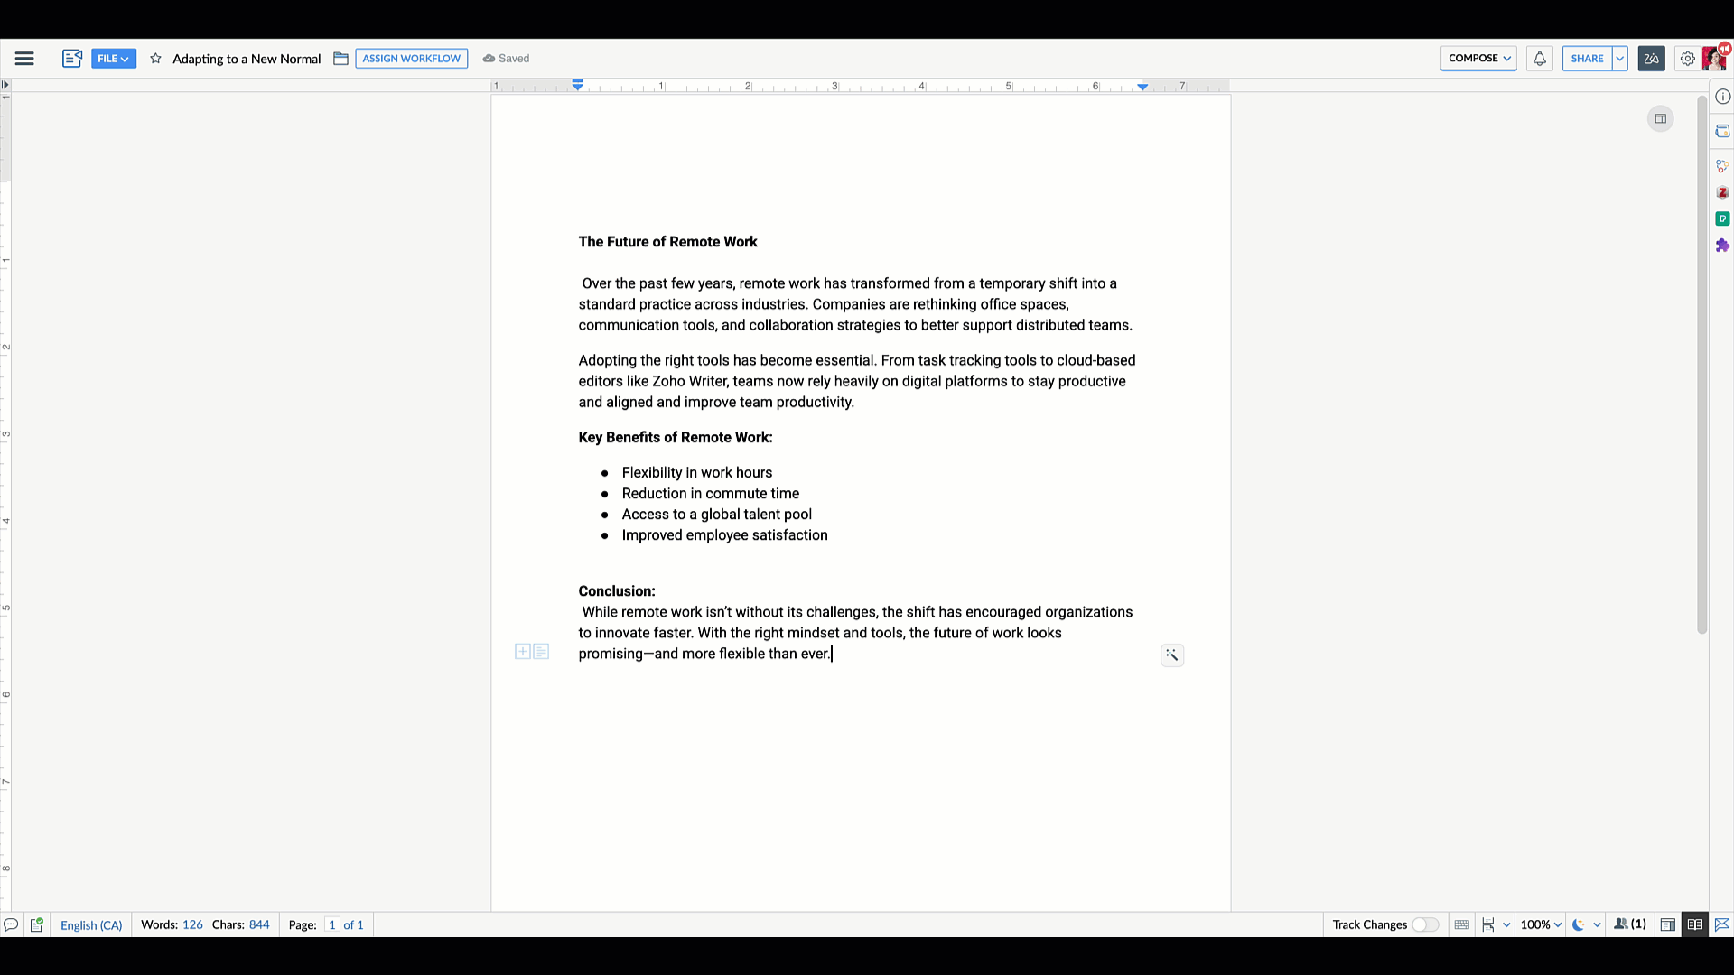Image resolution: width=1734 pixels, height=975 pixels.
Task: Open the 100% zoom level dropdown
Action: tap(1541, 924)
